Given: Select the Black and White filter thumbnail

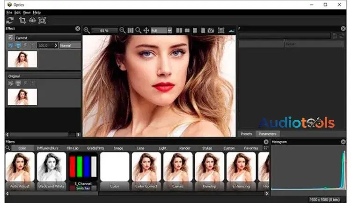Looking at the screenshot, I should click(x=51, y=170).
